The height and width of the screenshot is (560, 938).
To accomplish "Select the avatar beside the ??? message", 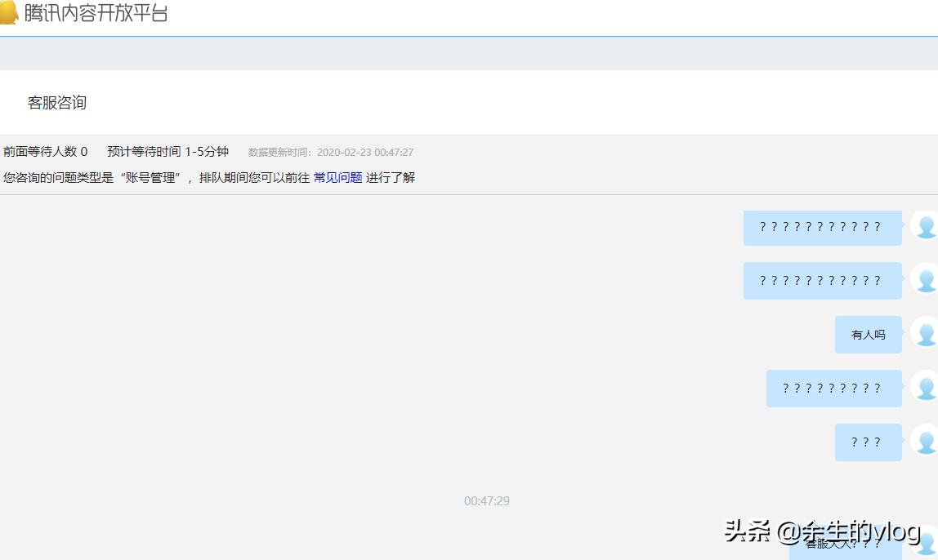I will click(924, 442).
